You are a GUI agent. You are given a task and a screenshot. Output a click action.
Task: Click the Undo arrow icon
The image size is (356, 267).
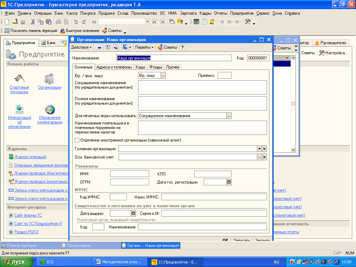coord(76,22)
